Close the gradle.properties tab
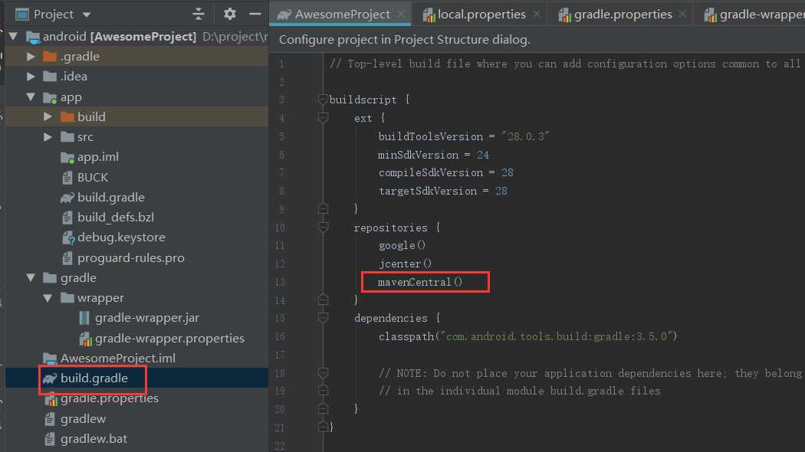 (682, 15)
